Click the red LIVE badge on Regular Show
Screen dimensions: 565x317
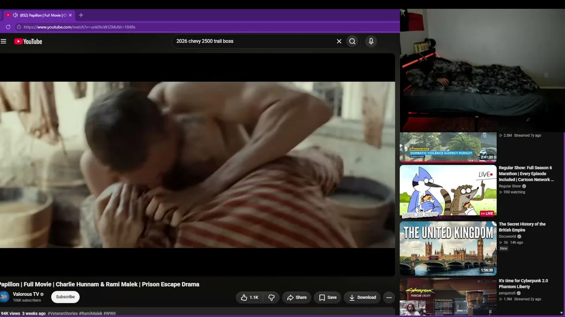pos(487,214)
